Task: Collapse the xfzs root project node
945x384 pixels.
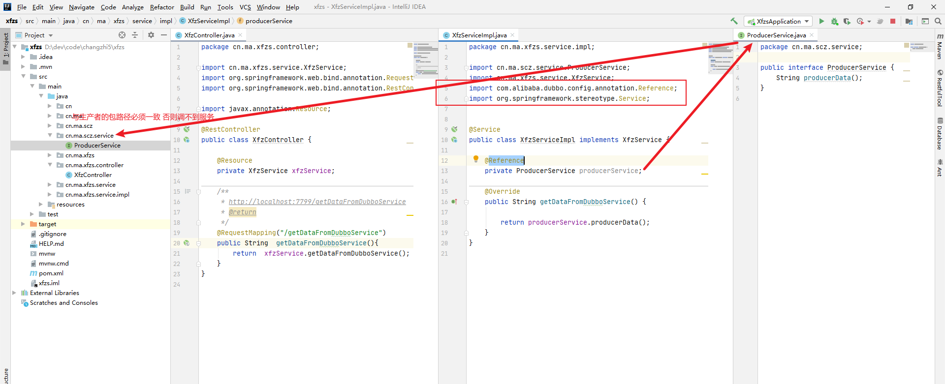Action: (x=15, y=47)
